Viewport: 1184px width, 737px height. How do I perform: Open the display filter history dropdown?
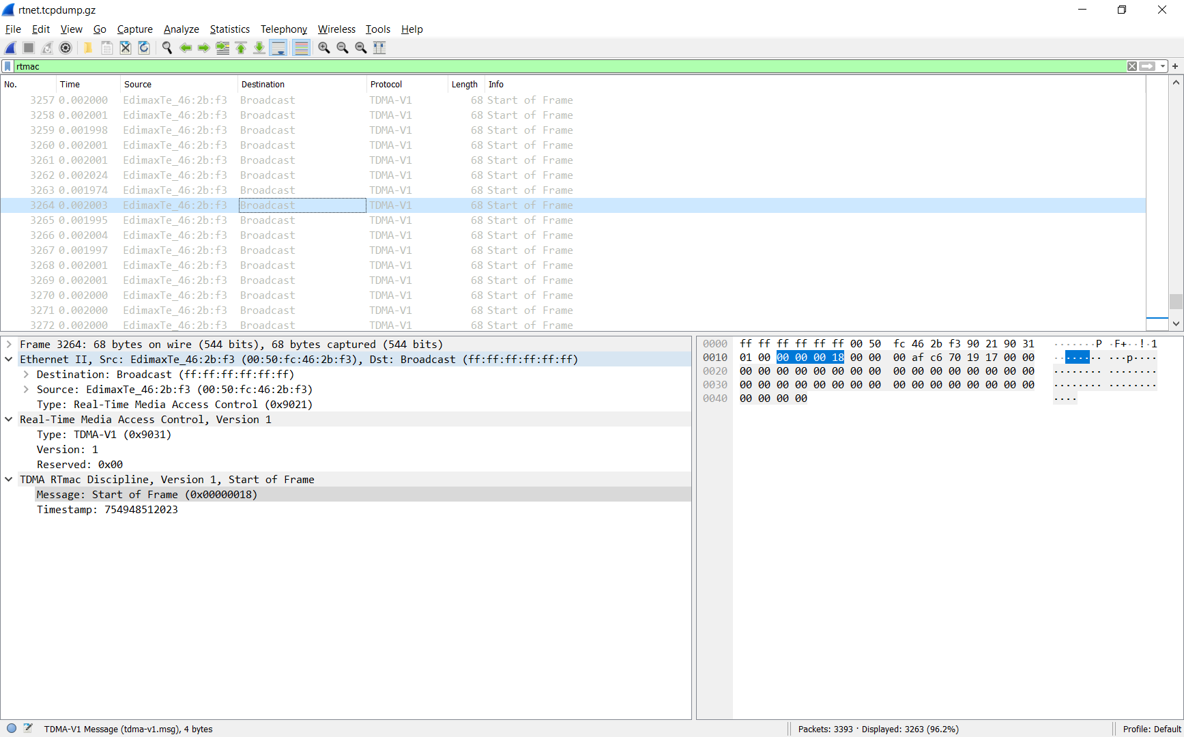[1163, 66]
